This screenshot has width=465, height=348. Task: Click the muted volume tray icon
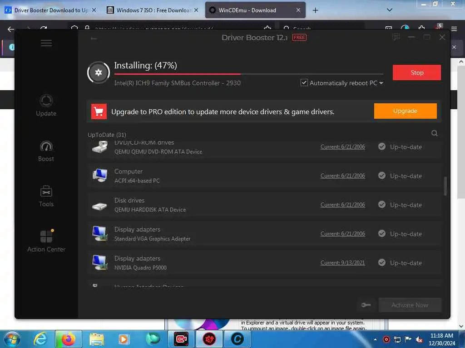point(419,339)
